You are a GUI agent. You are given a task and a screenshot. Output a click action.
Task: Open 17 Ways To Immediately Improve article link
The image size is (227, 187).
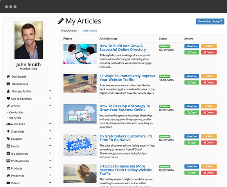[128, 78]
